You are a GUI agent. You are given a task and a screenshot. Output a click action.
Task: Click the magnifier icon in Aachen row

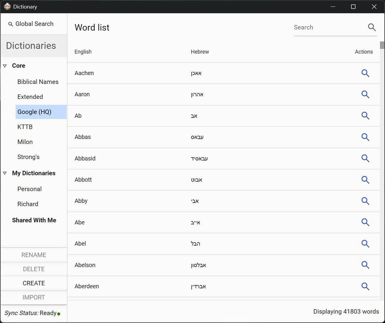tap(365, 73)
